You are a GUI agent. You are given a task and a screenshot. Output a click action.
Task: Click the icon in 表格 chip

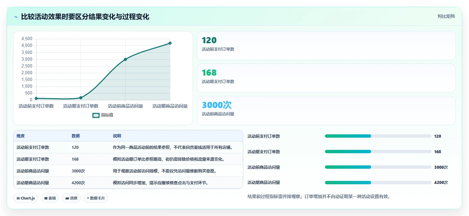pos(46,198)
